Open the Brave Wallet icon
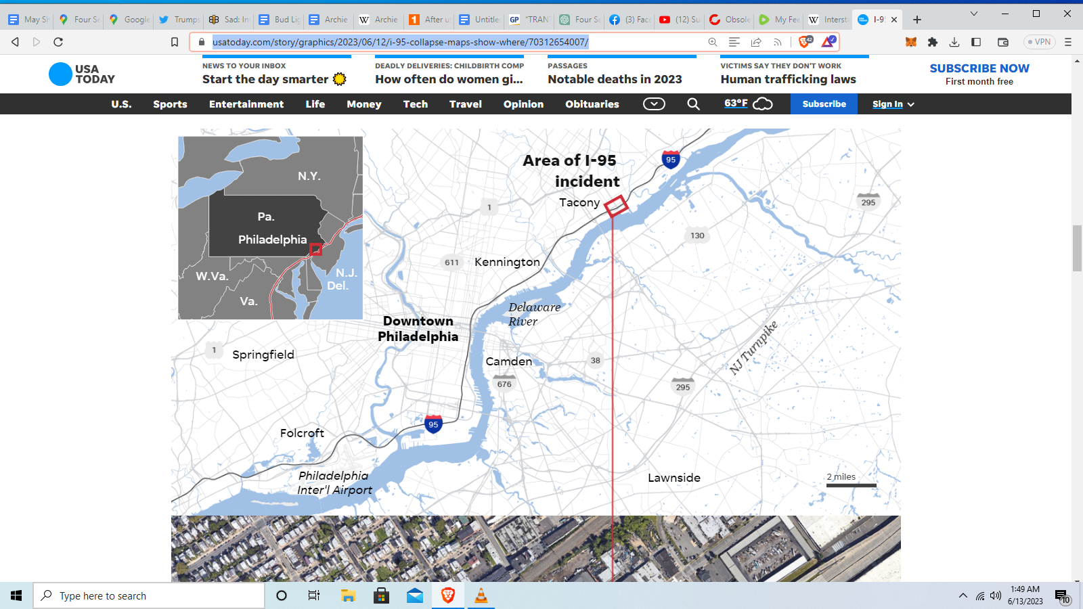This screenshot has height=609, width=1083. point(1003,42)
